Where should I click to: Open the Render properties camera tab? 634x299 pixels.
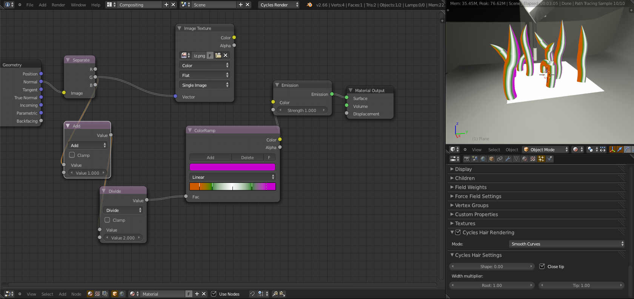[466, 159]
